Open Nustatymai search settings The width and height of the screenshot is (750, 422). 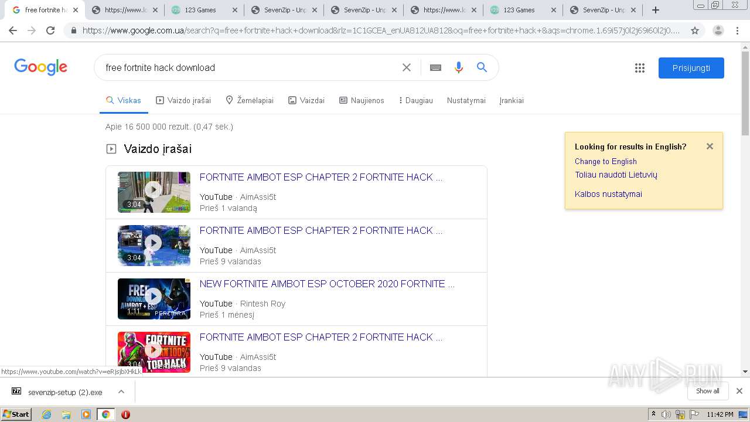[x=466, y=100]
